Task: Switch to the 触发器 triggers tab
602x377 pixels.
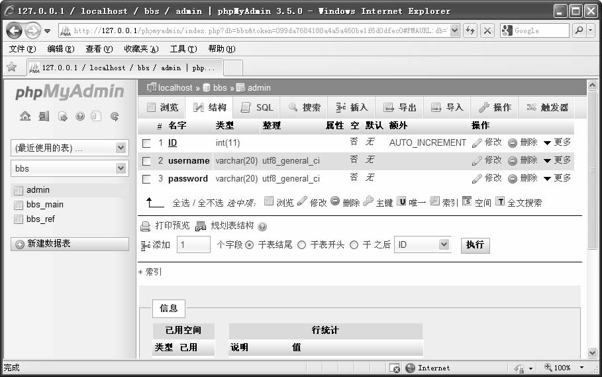Action: tap(548, 107)
